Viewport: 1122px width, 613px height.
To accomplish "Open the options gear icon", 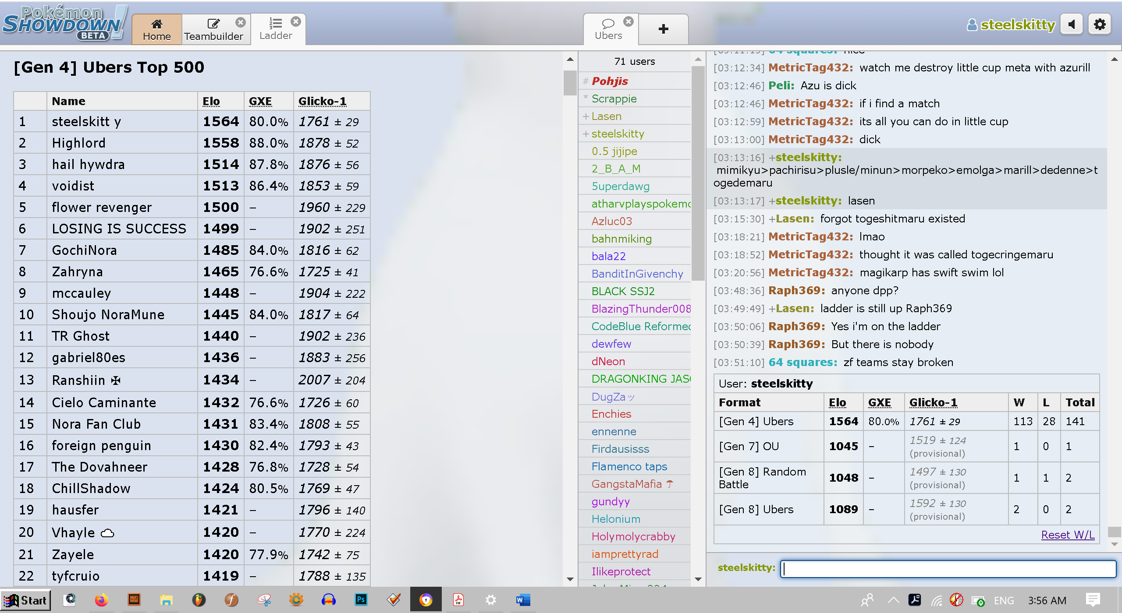I will point(1099,25).
